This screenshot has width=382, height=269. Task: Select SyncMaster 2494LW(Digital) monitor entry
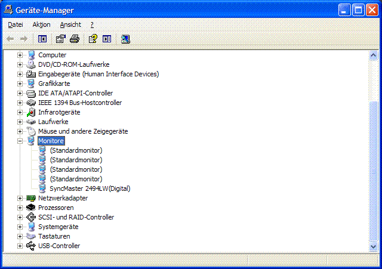(x=90, y=188)
